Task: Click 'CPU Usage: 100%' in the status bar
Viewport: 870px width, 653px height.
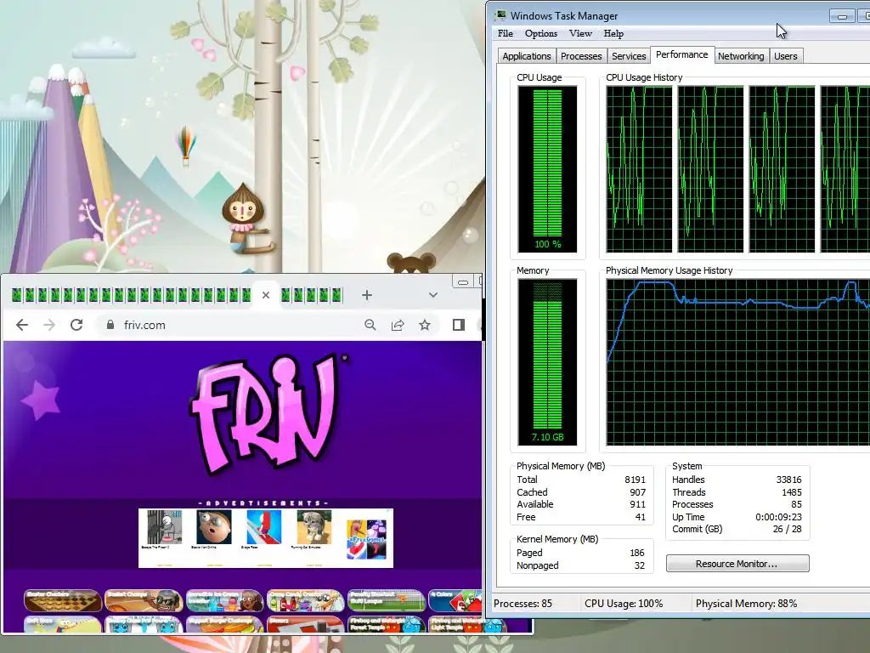Action: coord(623,604)
